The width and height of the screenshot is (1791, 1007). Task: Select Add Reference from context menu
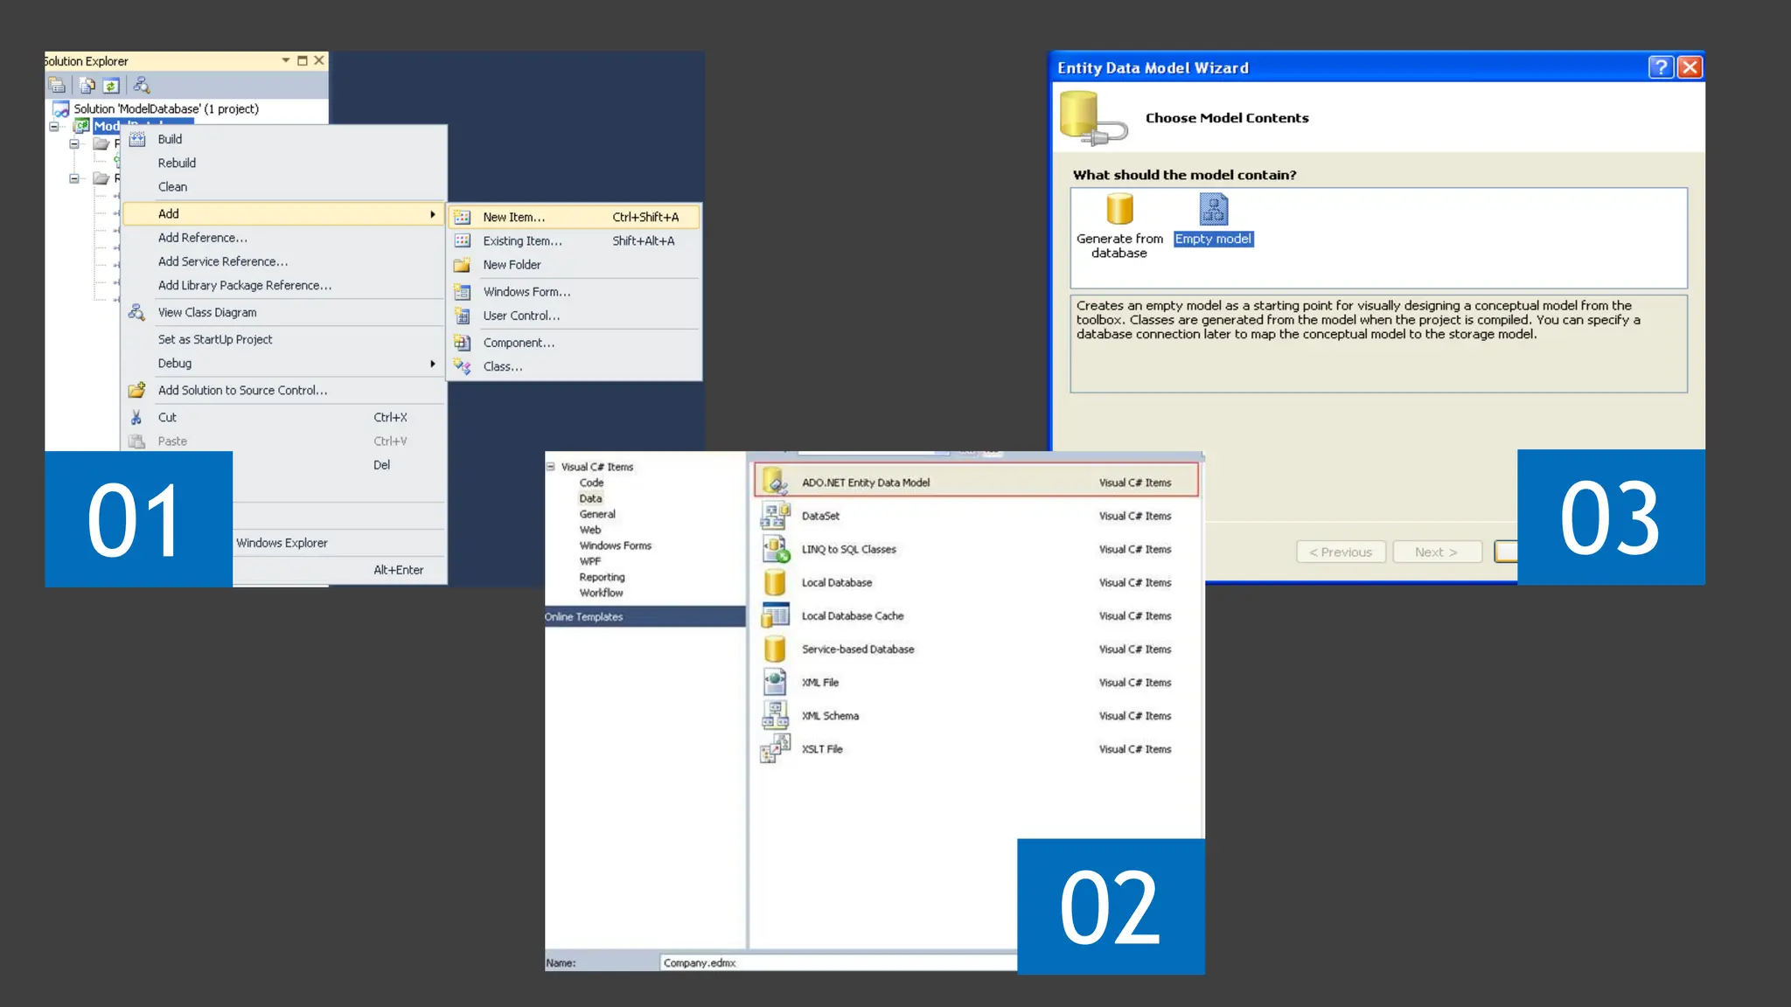pos(202,238)
